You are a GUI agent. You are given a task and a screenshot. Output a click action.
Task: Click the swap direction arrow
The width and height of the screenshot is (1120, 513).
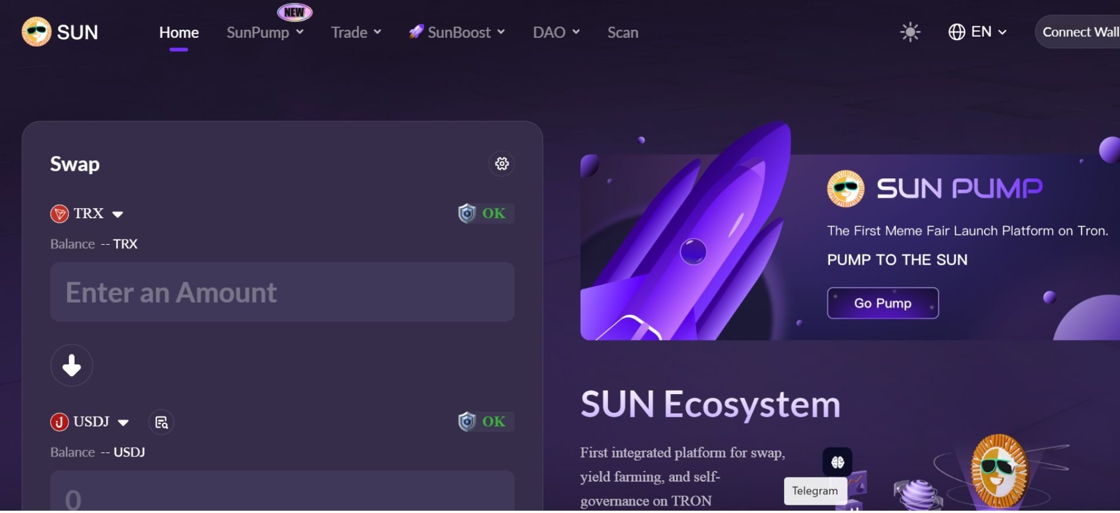pos(71,366)
